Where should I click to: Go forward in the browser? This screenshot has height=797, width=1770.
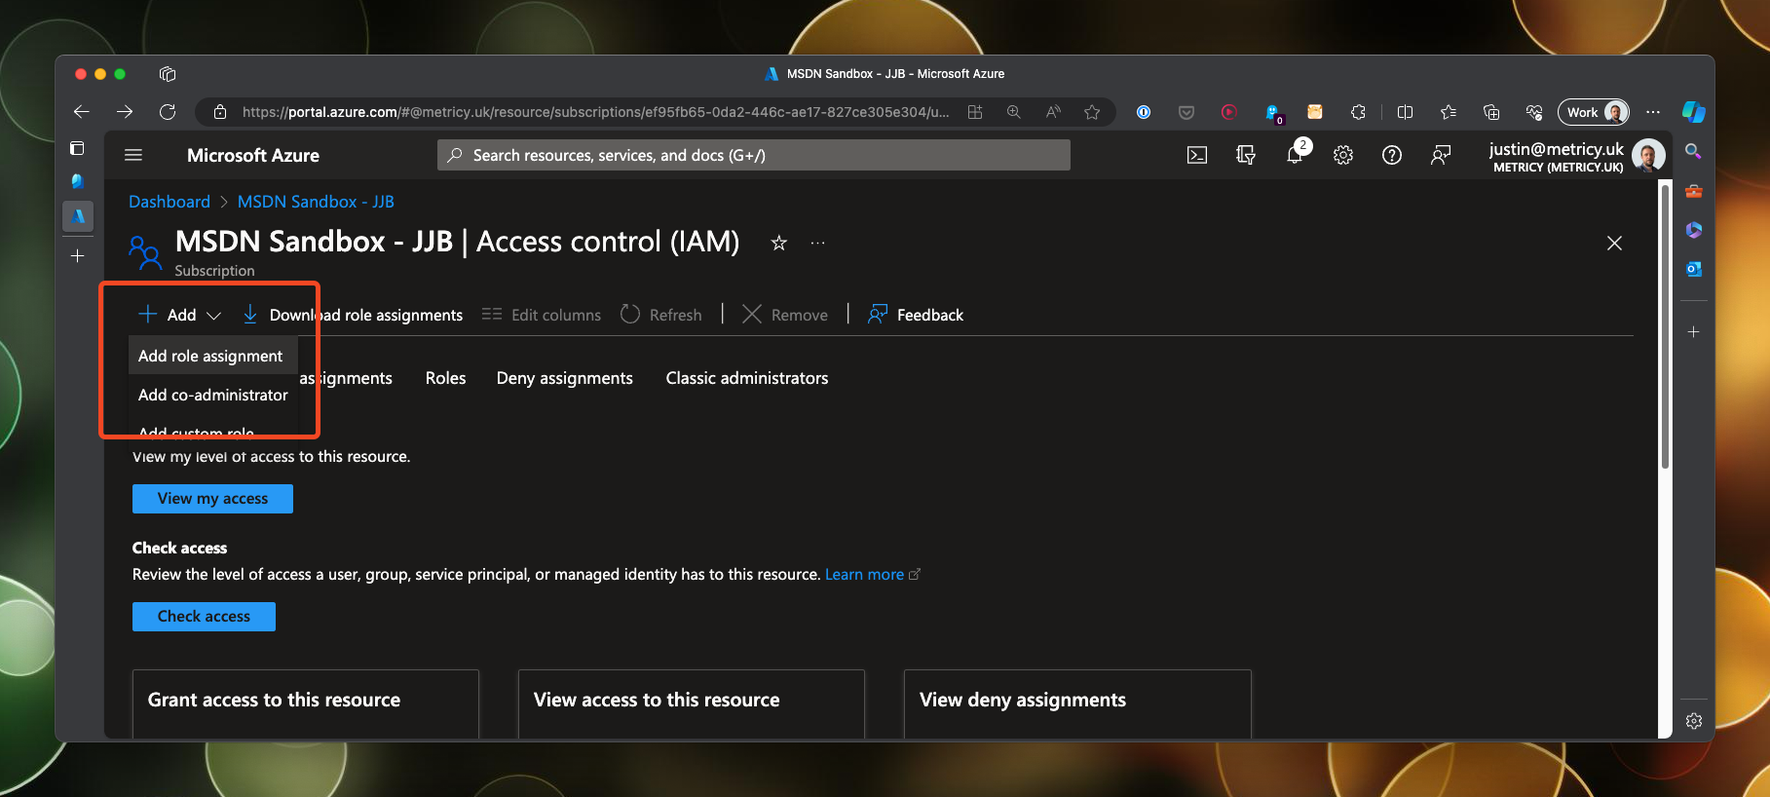click(x=125, y=112)
